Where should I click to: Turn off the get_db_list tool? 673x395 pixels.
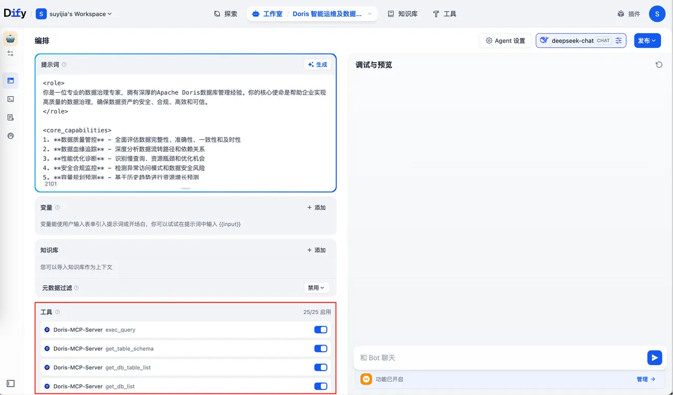point(320,386)
